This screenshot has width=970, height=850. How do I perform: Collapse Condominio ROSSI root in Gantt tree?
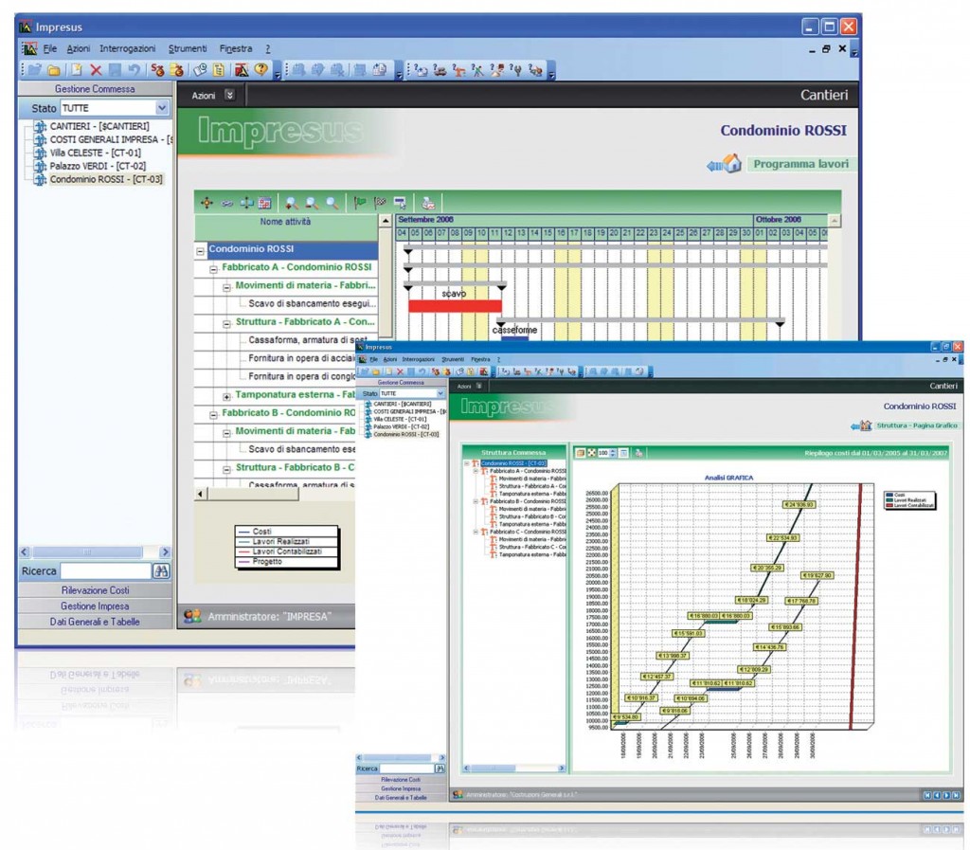click(200, 251)
